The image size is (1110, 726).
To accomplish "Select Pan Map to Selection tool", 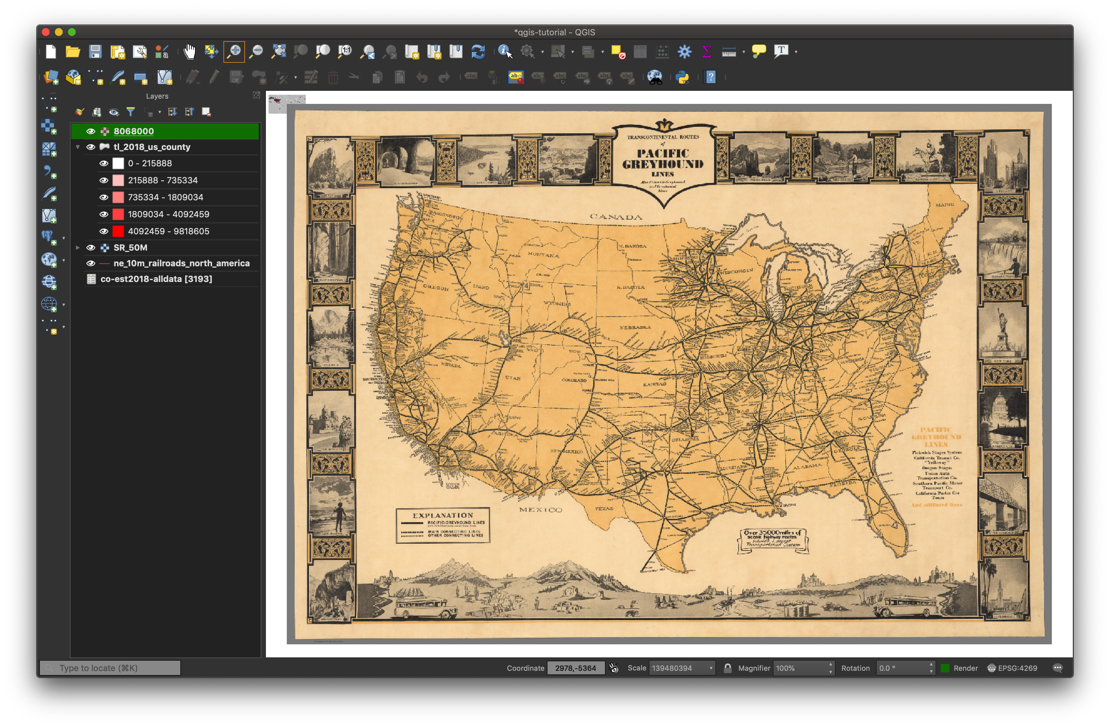I will click(211, 51).
